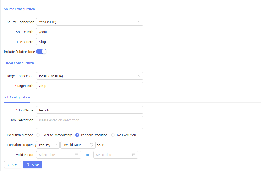Click calendar icon in start date field
This screenshot has height=171, width=265.
click(x=76, y=155)
